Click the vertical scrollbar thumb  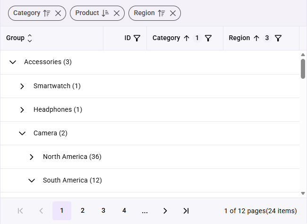click(303, 69)
